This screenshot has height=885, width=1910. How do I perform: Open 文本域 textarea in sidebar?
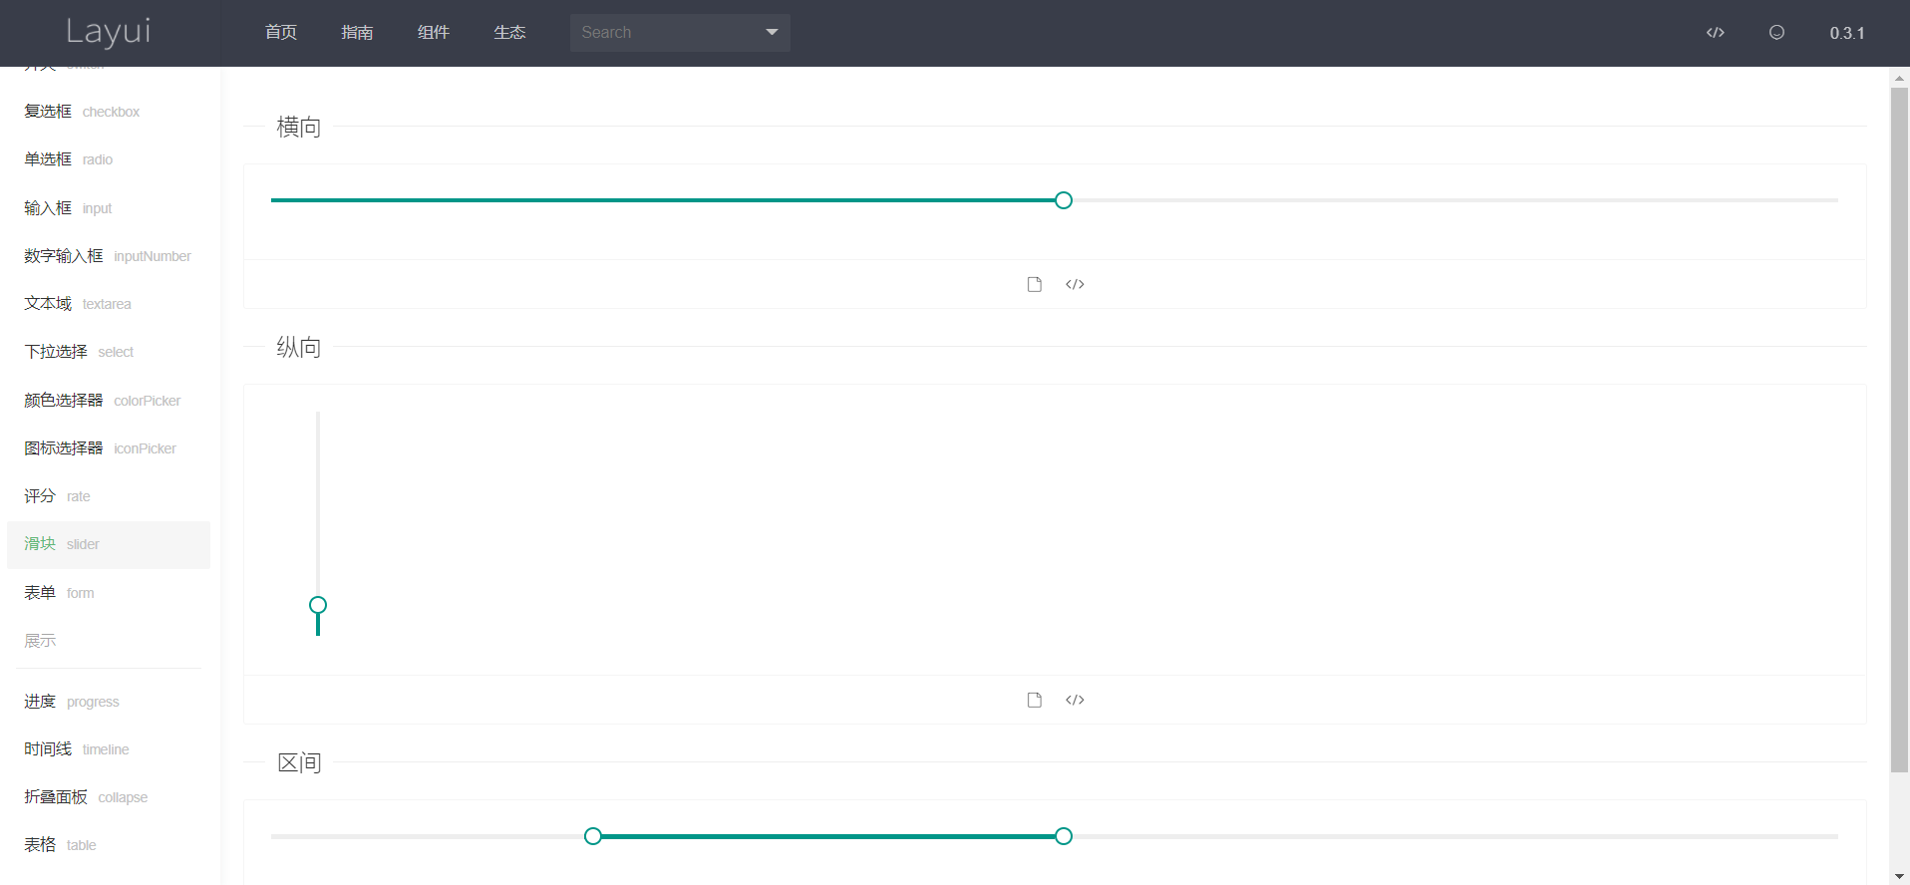109,304
